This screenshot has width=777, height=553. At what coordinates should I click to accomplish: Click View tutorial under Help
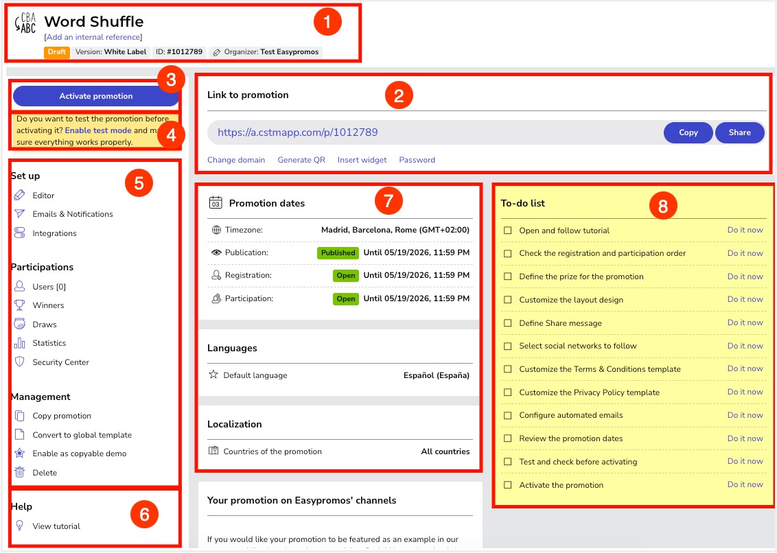click(x=56, y=526)
